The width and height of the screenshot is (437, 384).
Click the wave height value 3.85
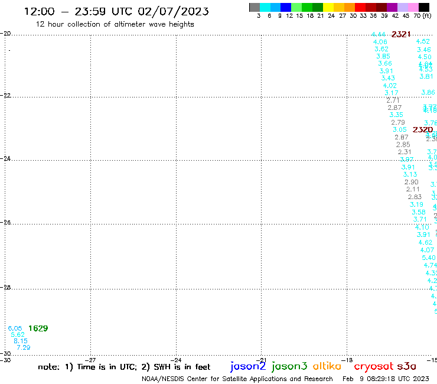[x=383, y=56]
